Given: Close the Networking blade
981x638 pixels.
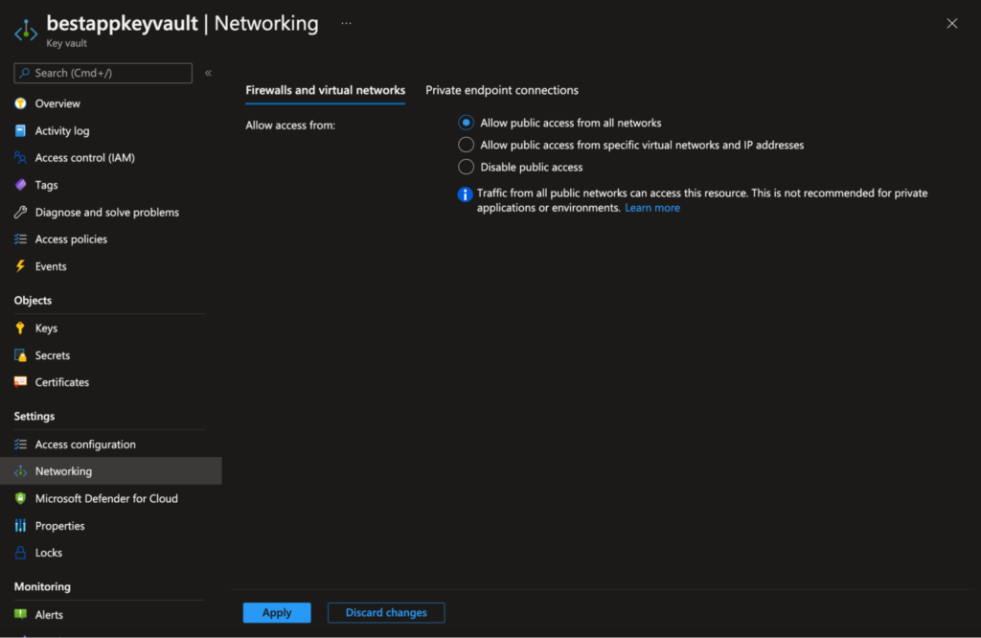Looking at the screenshot, I should 951,23.
